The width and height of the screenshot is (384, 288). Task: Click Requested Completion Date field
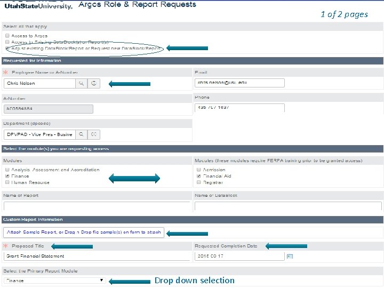[x=239, y=256]
